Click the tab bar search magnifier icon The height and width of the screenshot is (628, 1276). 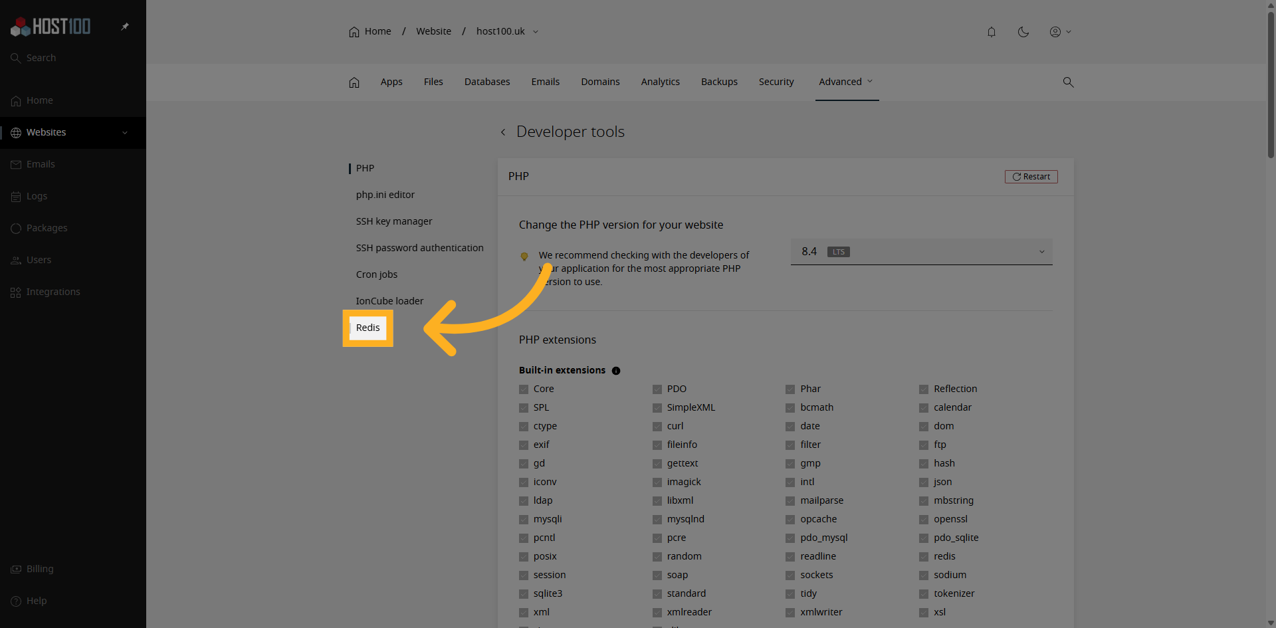pyautogui.click(x=1068, y=82)
